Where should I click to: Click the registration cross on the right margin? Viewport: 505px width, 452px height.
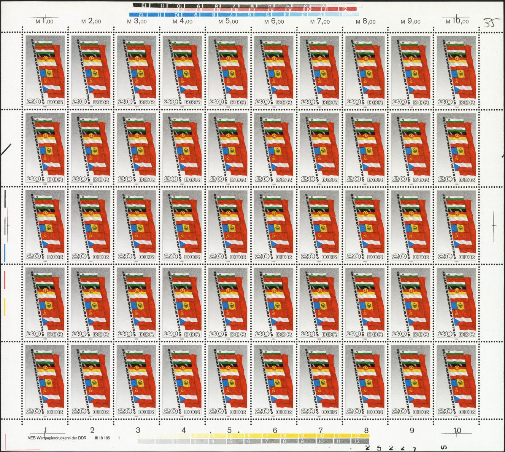click(494, 225)
